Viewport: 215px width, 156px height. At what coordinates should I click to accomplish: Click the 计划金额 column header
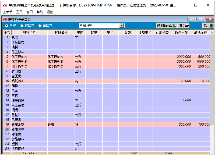coord(162,32)
